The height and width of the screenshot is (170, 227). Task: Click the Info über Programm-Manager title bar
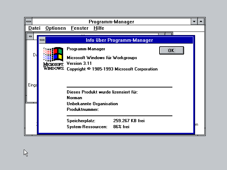[119, 40]
